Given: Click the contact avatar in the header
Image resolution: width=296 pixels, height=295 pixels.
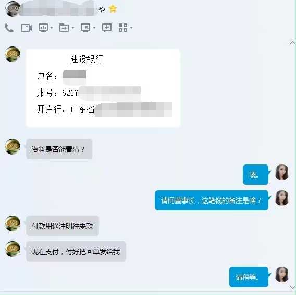Looking at the screenshot, I should [x=13, y=9].
